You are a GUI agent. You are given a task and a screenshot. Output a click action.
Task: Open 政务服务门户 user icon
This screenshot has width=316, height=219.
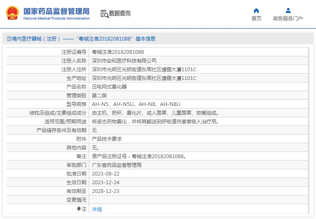tap(288, 10)
